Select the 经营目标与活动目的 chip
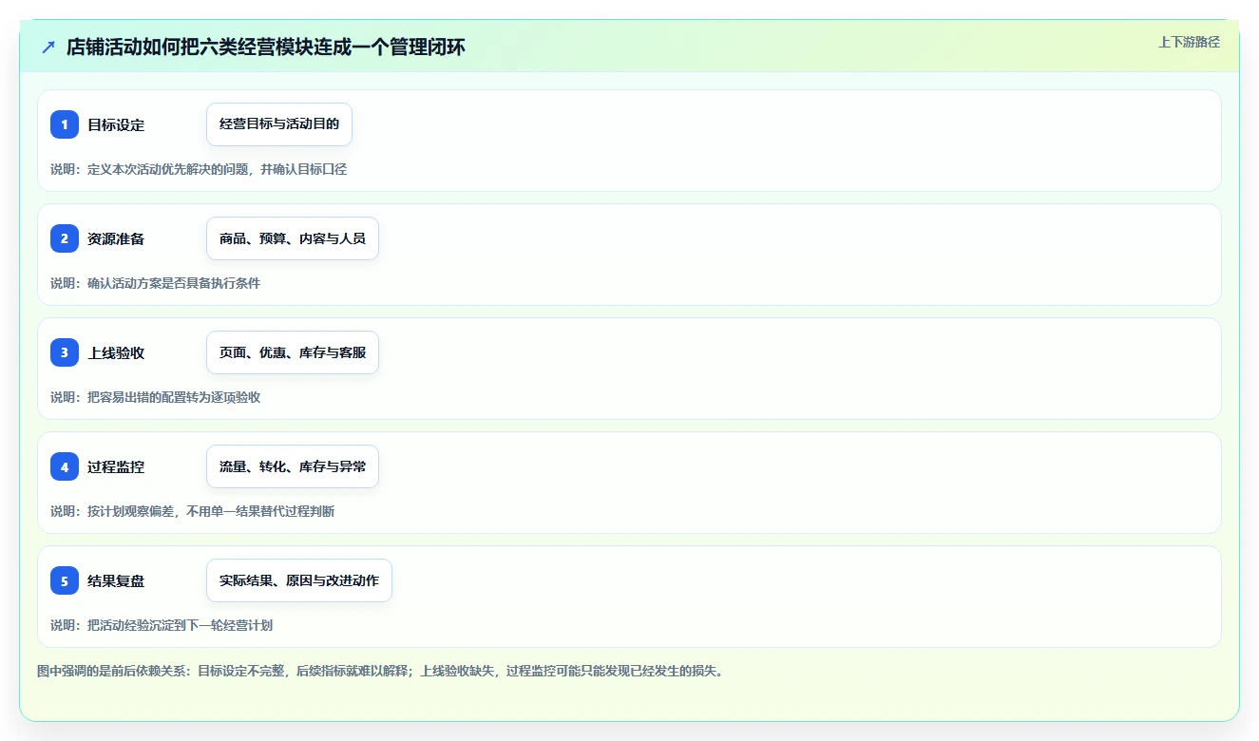This screenshot has width=1259, height=741. click(x=279, y=124)
